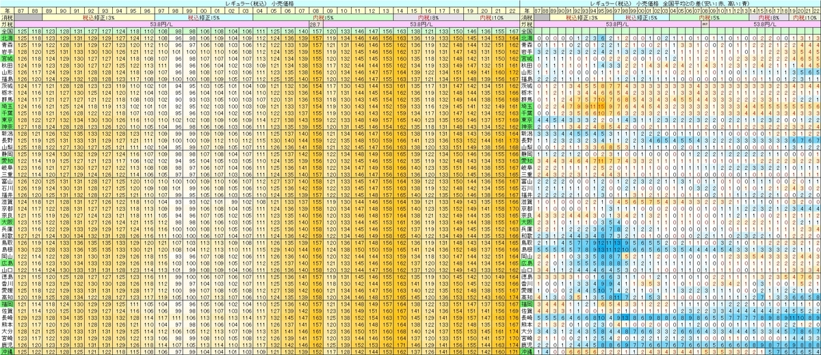Image resolution: width=821 pixels, height=355 pixels.
Task: Select the レギュラー（税込）小売価格 title of price table
Action: click(260, 3)
